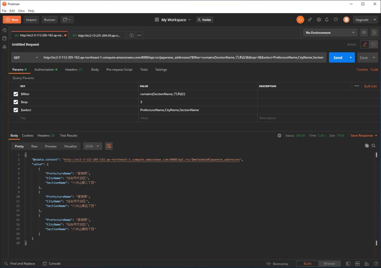Viewport: 381px width, 268px height.
Task: Expand Send button dropdown arrow
Action: 351,58
